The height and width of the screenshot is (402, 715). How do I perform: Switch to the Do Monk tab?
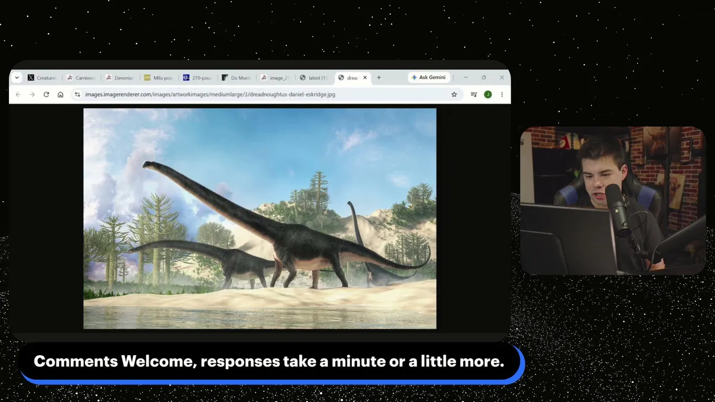coord(236,78)
